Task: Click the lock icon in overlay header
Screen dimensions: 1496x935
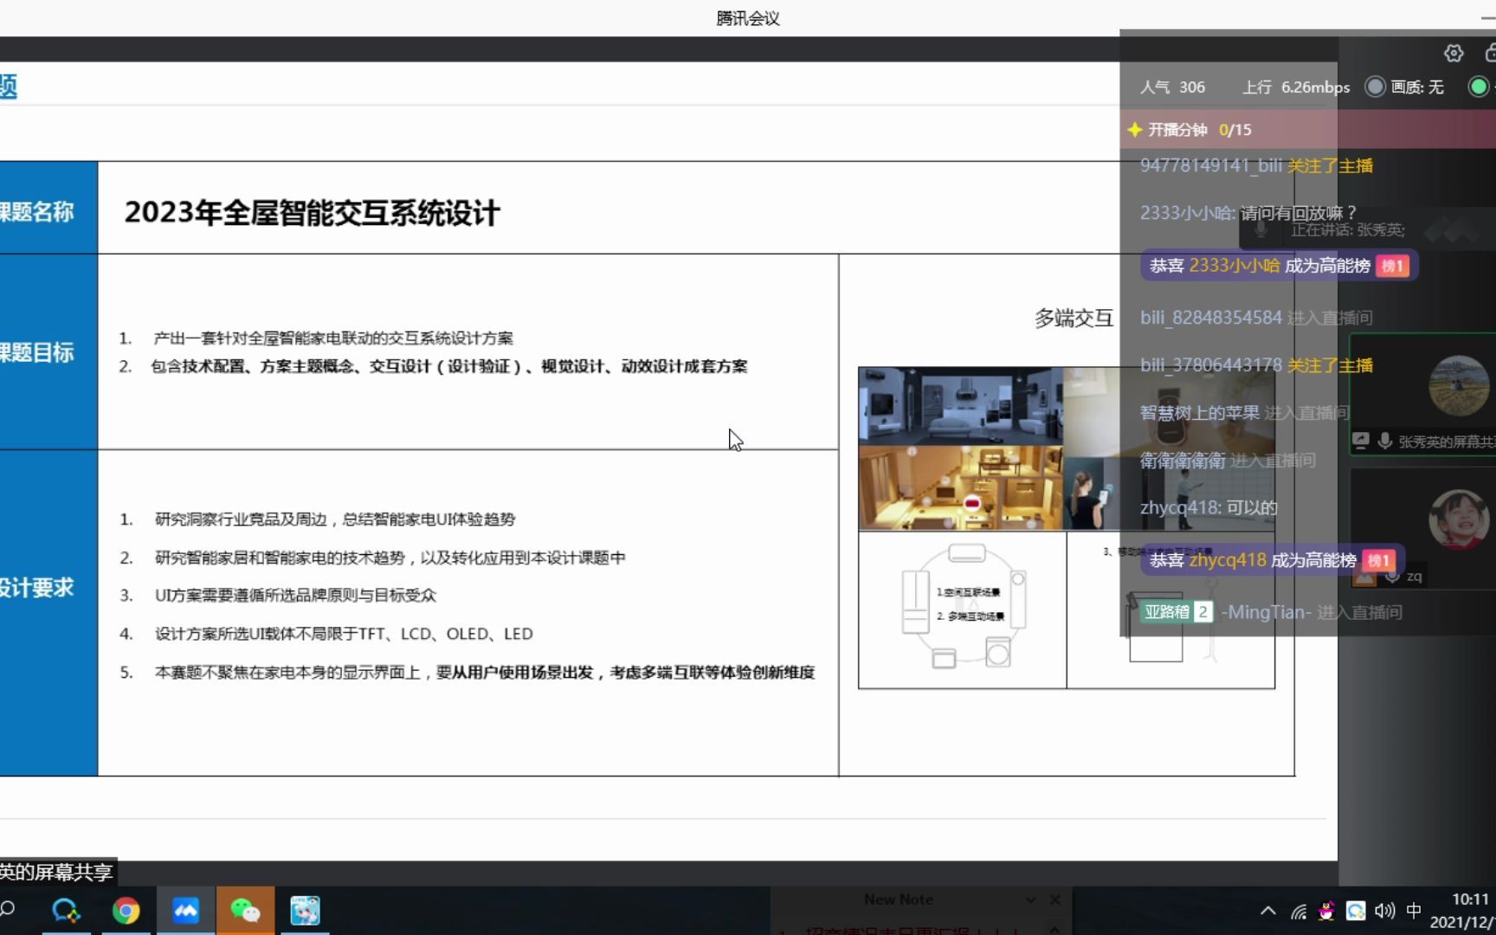Action: pyautogui.click(x=1490, y=54)
